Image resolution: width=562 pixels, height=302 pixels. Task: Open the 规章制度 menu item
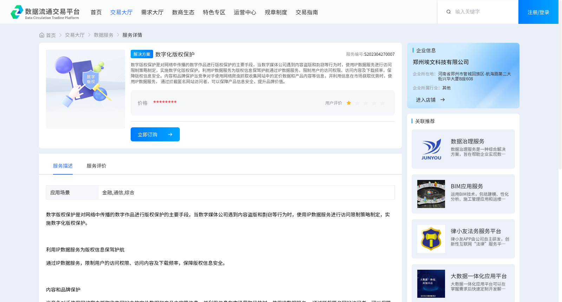(276, 12)
